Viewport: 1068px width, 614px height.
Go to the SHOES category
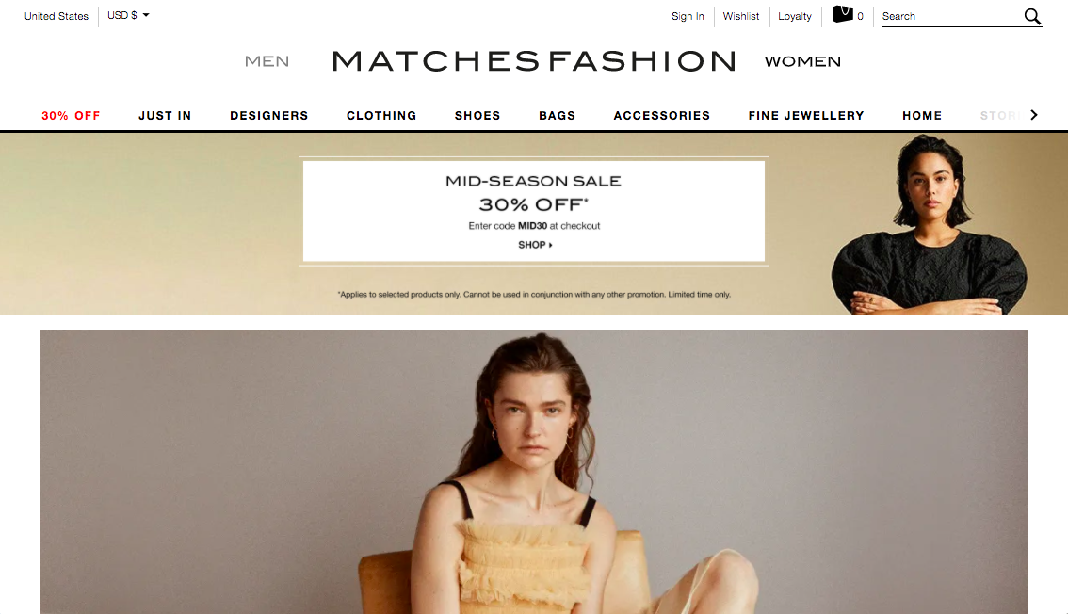coord(477,116)
